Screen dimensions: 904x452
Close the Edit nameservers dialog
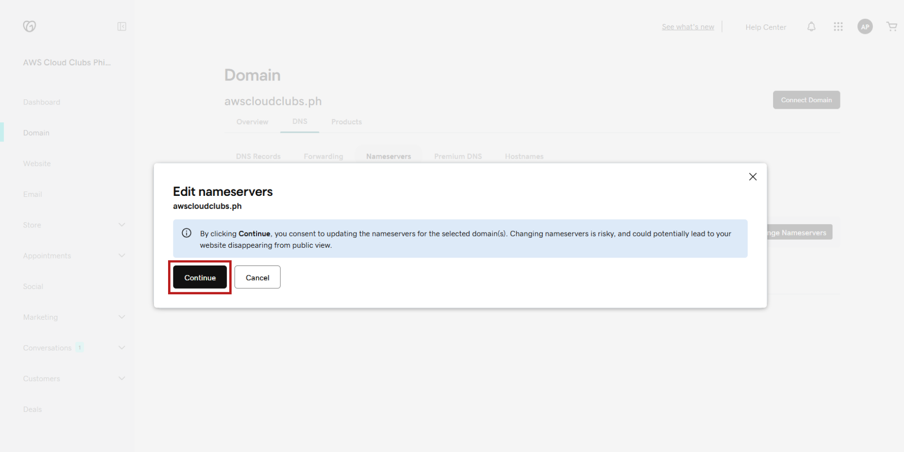click(x=753, y=177)
